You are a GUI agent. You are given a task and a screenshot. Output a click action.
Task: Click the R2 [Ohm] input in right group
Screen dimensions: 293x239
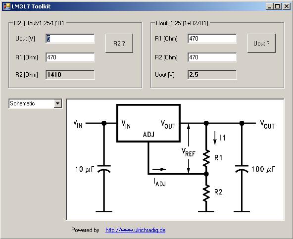tap(212, 57)
